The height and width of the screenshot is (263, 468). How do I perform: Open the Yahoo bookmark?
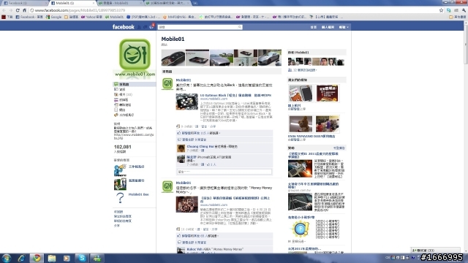click(91, 17)
